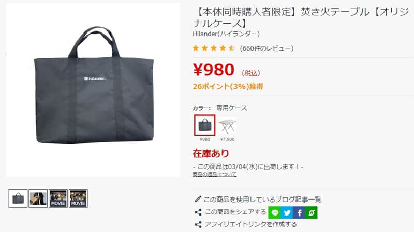
Task: Select the table option priced ¥7,900
Action: click(227, 125)
